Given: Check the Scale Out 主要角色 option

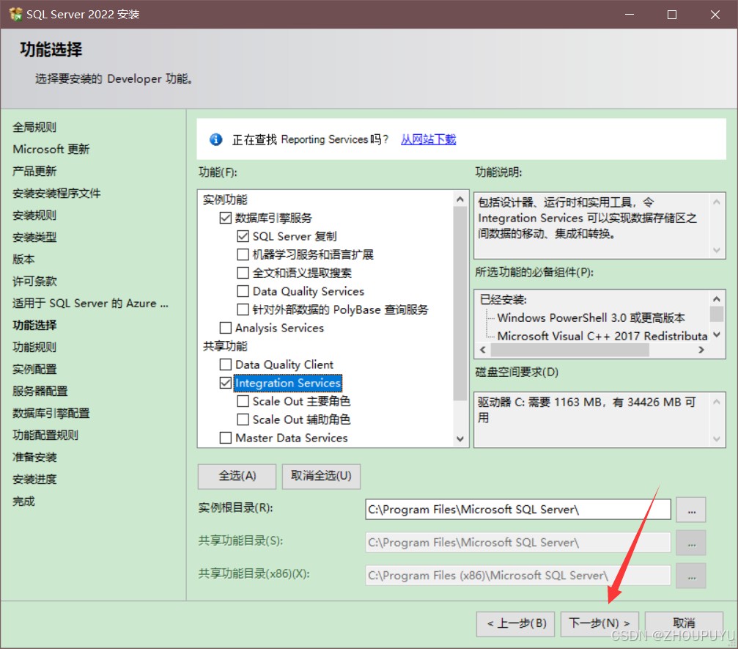Looking at the screenshot, I should click(x=243, y=401).
